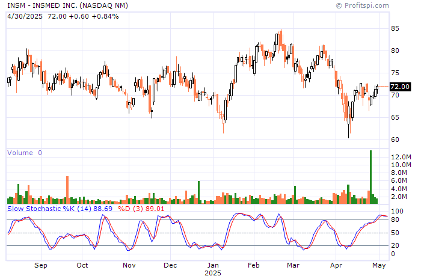Click the 20 stochastic axis label
This screenshot has width=421, height=279.
coord(395,245)
